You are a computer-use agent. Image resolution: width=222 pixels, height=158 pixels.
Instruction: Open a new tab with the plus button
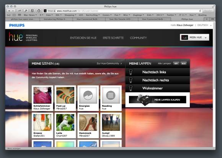point(207,19)
